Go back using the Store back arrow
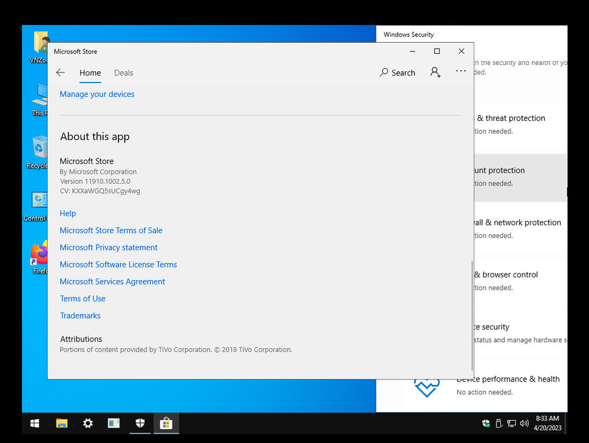The image size is (589, 443). (60, 73)
